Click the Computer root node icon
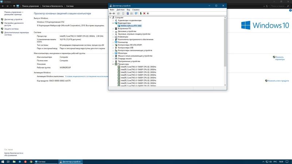Viewport: 292px width, 164px height. coord(113,17)
